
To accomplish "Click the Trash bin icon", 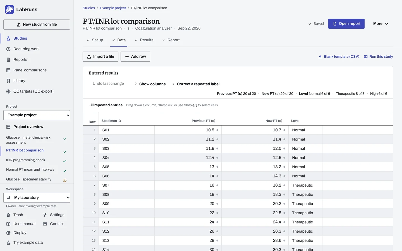I will pos(8,215).
